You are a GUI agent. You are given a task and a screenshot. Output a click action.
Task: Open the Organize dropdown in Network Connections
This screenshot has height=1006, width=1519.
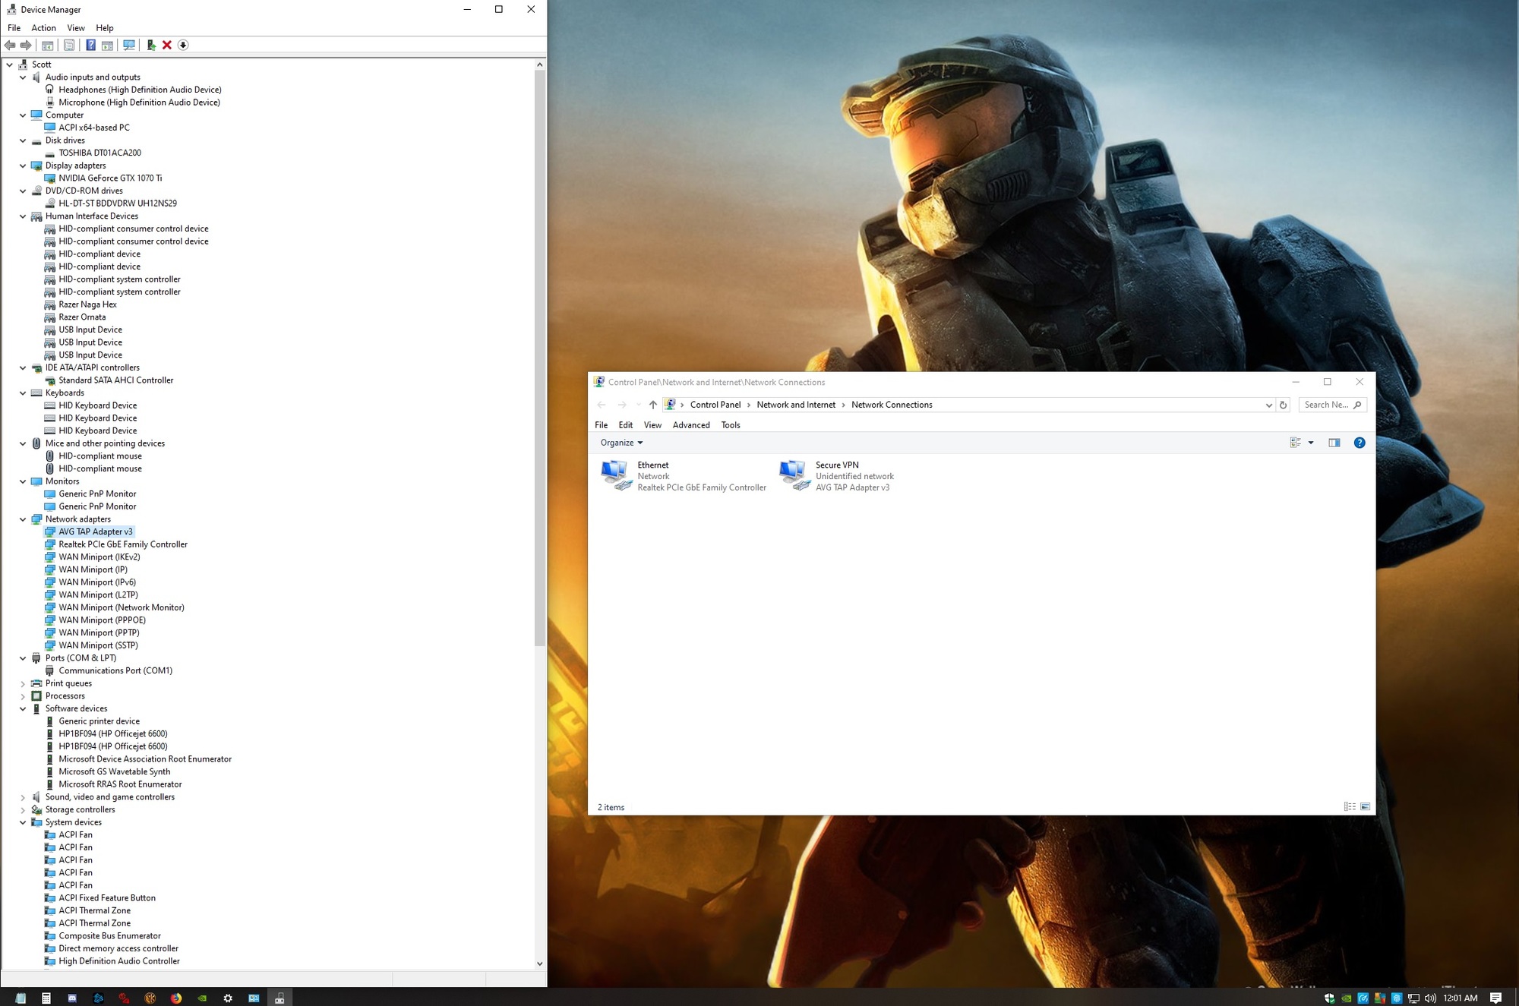(x=621, y=443)
